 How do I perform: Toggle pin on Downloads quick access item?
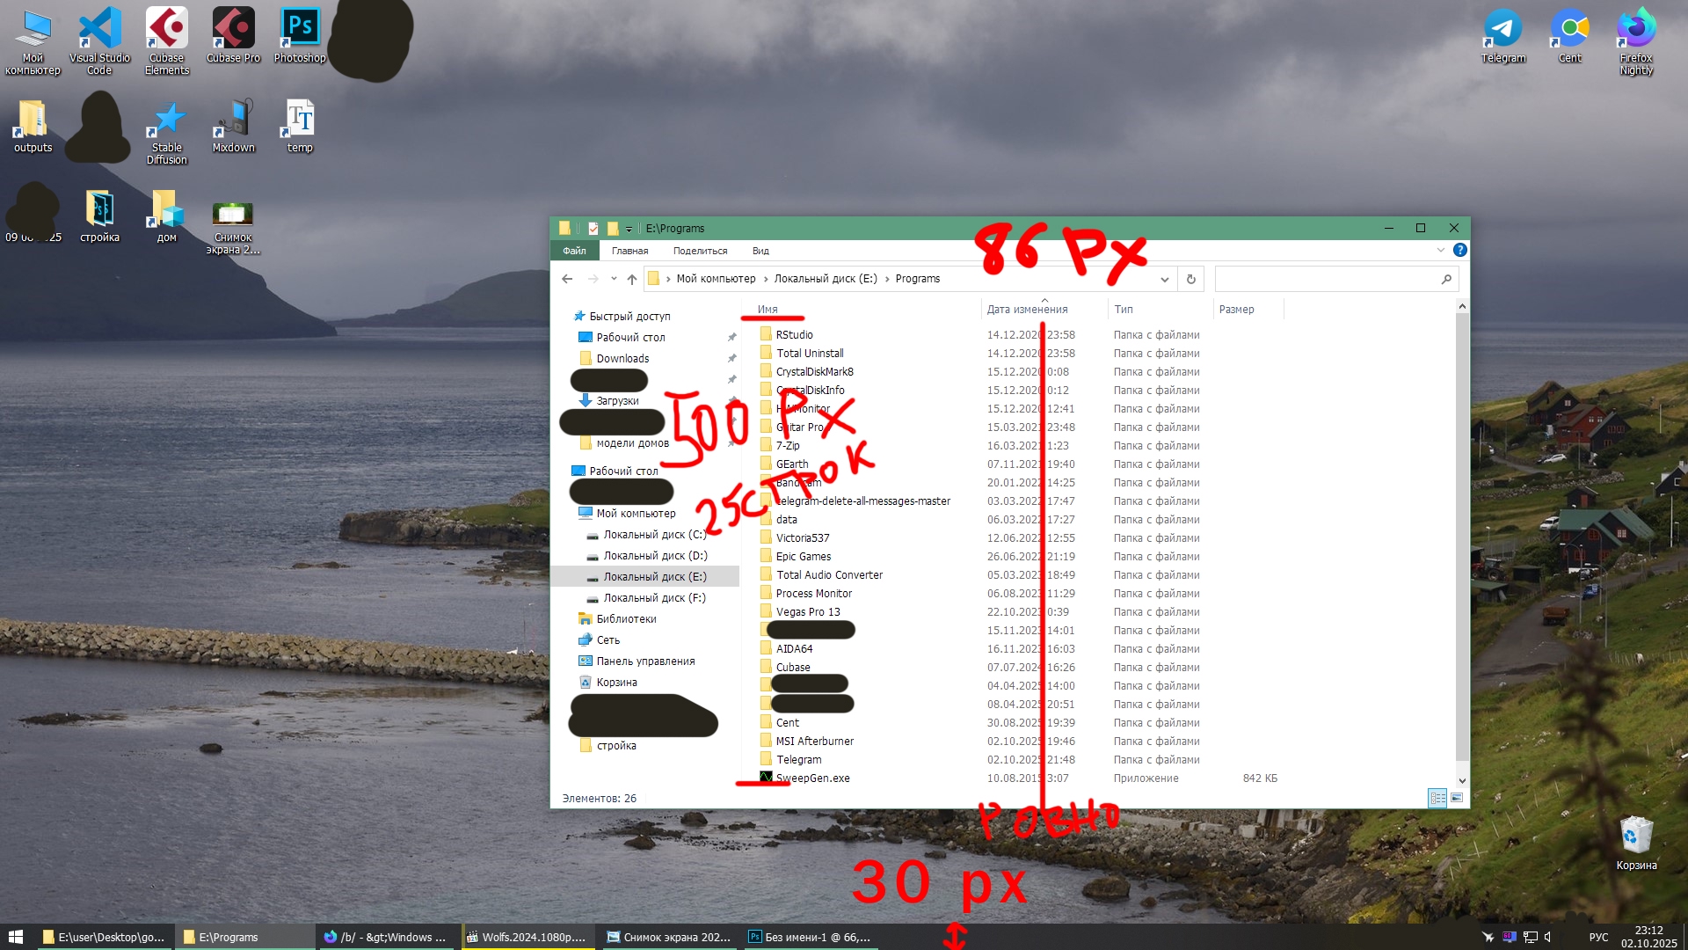click(731, 359)
